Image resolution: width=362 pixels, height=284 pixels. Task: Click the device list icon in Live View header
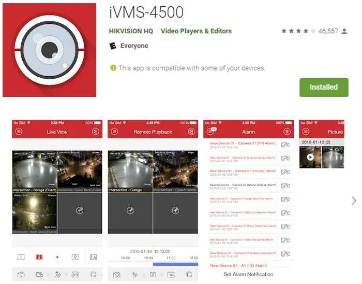(95, 132)
